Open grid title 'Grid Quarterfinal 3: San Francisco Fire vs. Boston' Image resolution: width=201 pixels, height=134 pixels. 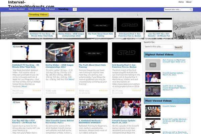click(124, 66)
